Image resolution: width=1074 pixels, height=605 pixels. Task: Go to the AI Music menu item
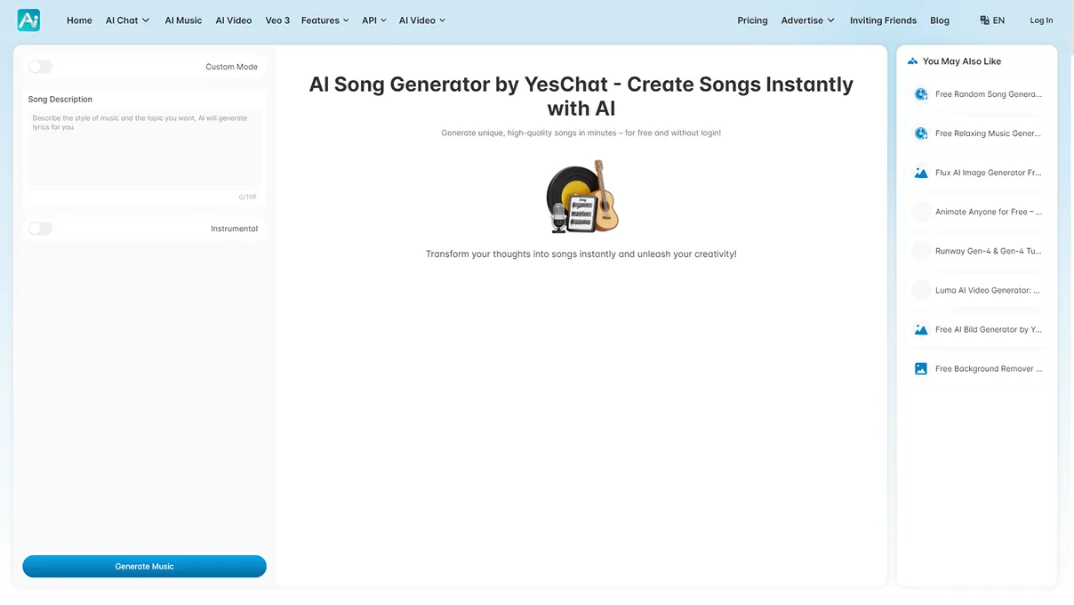click(183, 20)
